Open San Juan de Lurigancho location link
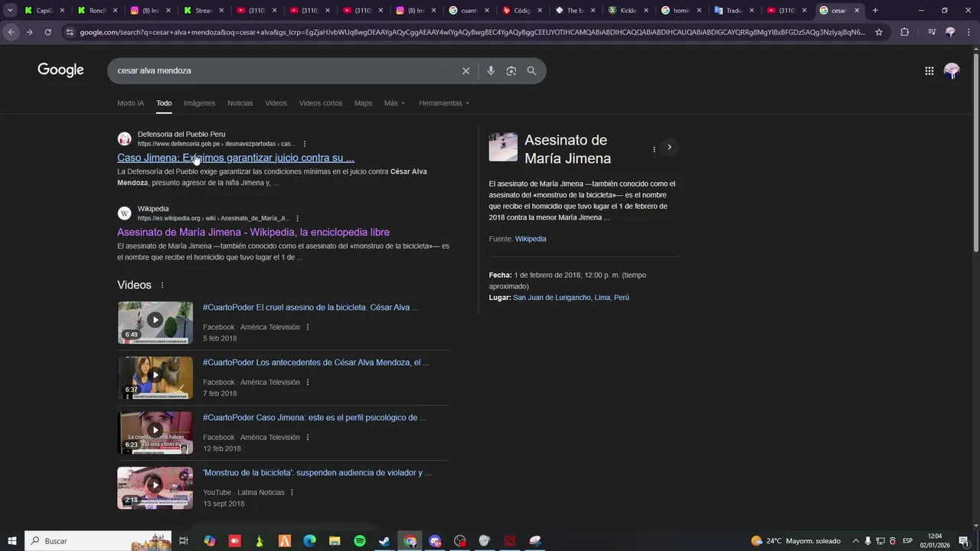 (x=571, y=298)
